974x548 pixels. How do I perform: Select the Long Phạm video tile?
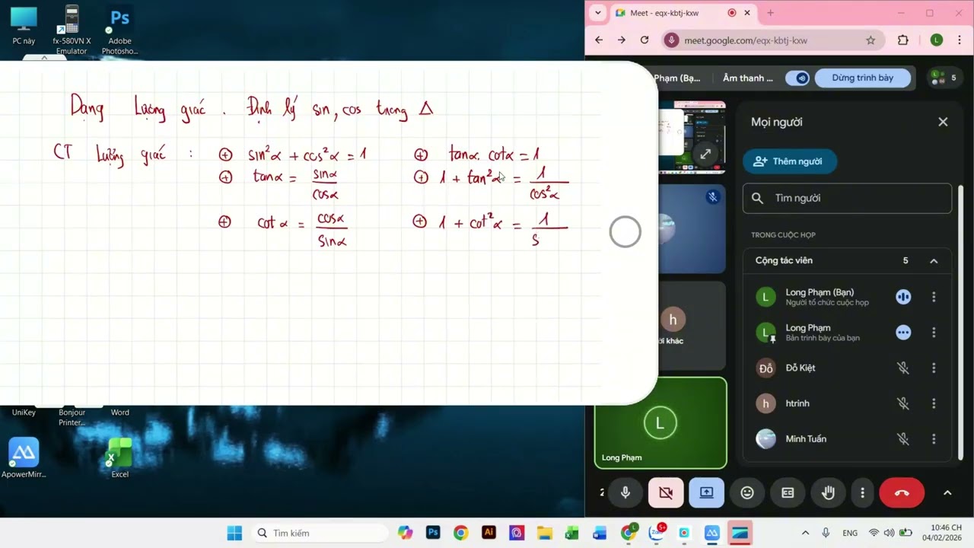pyautogui.click(x=660, y=423)
